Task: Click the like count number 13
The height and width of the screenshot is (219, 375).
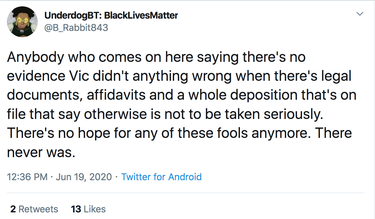Action: 76,209
